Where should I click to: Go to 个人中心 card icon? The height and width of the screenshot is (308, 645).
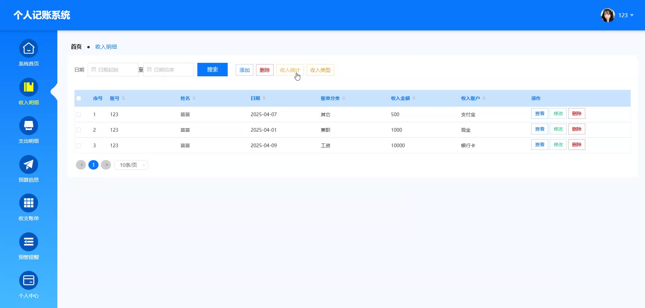tap(29, 281)
